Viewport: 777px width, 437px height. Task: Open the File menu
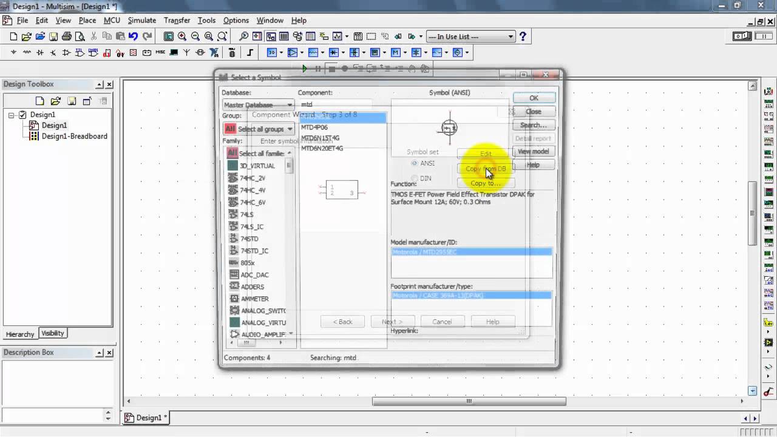click(22, 20)
